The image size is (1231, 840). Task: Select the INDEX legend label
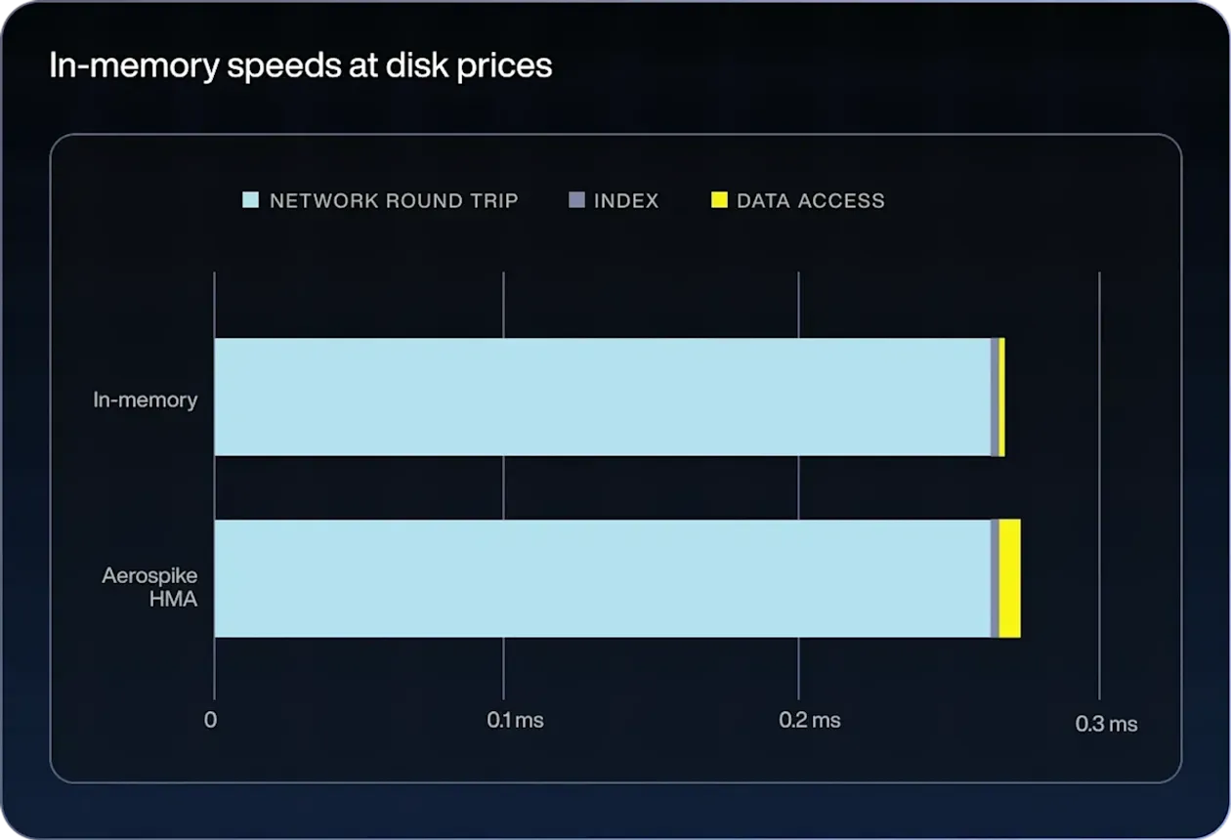tap(626, 201)
